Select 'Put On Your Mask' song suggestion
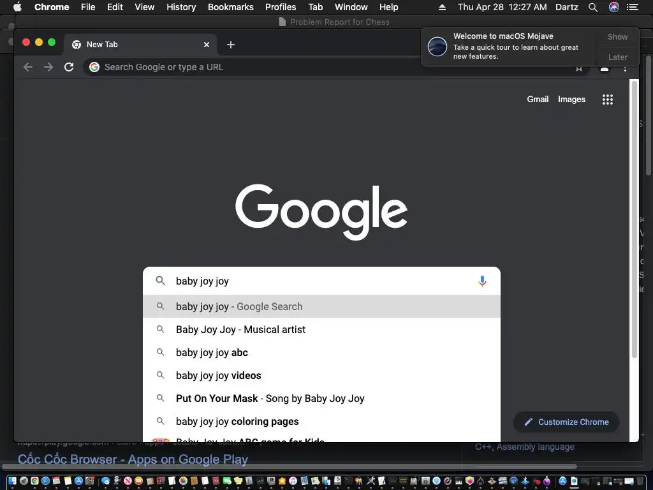 (321, 398)
